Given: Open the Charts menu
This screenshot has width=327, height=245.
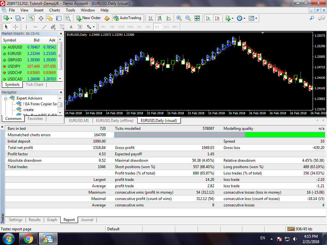Looking at the screenshot, I should (55, 10).
